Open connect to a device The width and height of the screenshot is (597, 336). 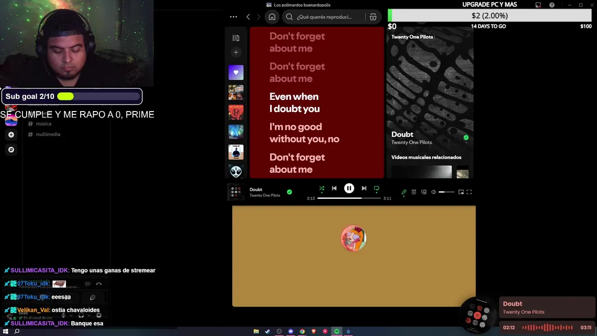click(423, 192)
